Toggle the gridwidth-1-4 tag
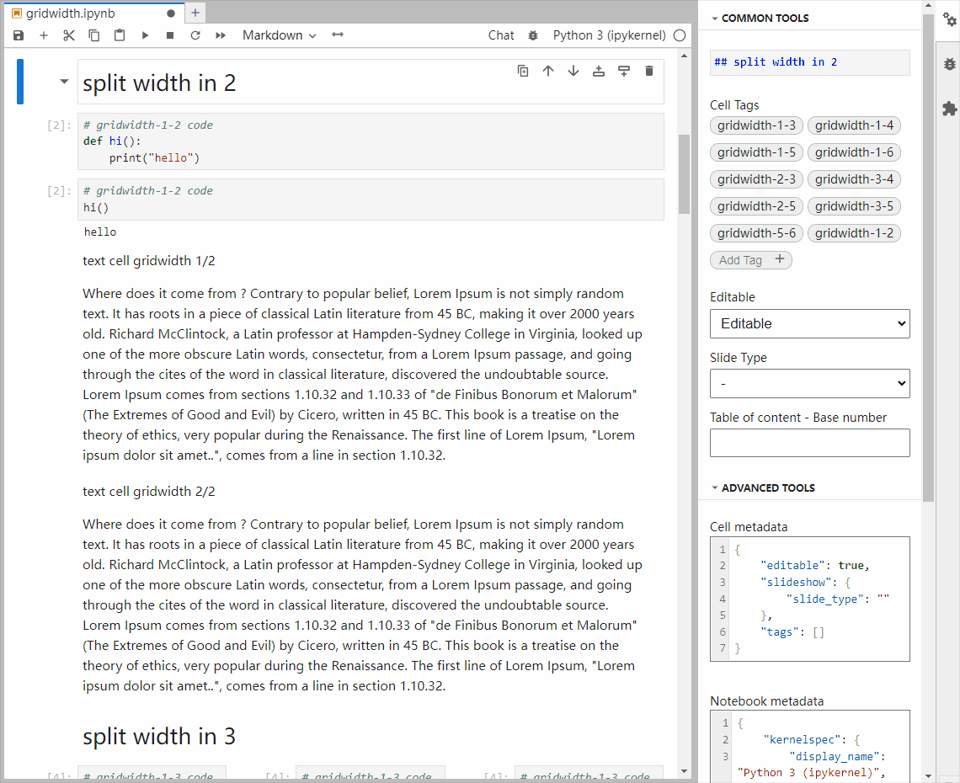960x783 pixels. (854, 125)
